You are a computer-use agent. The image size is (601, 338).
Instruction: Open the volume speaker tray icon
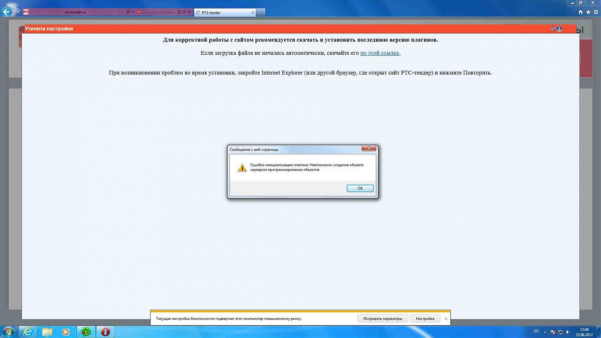pos(568,332)
